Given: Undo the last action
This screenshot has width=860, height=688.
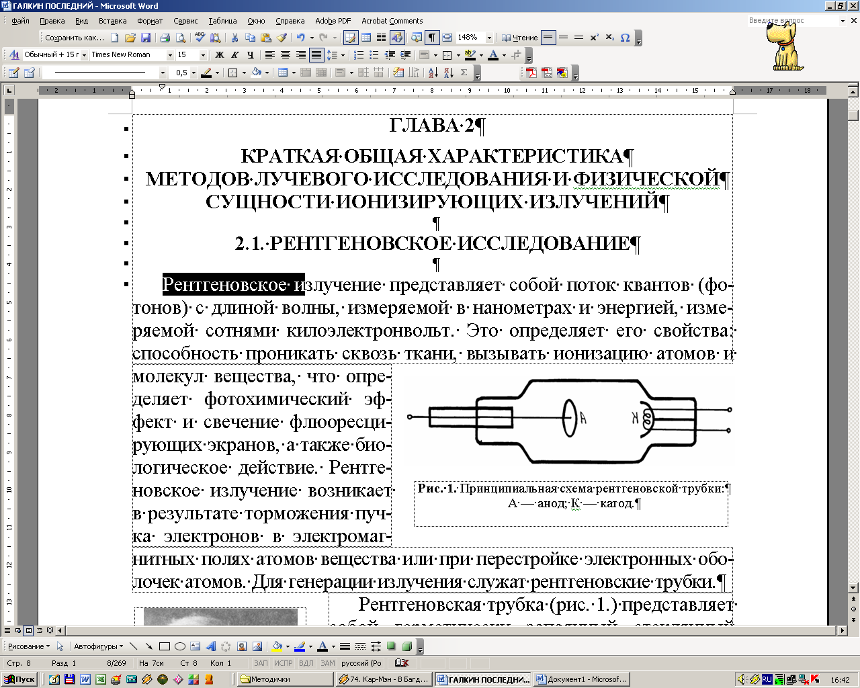Looking at the screenshot, I should 301,38.
